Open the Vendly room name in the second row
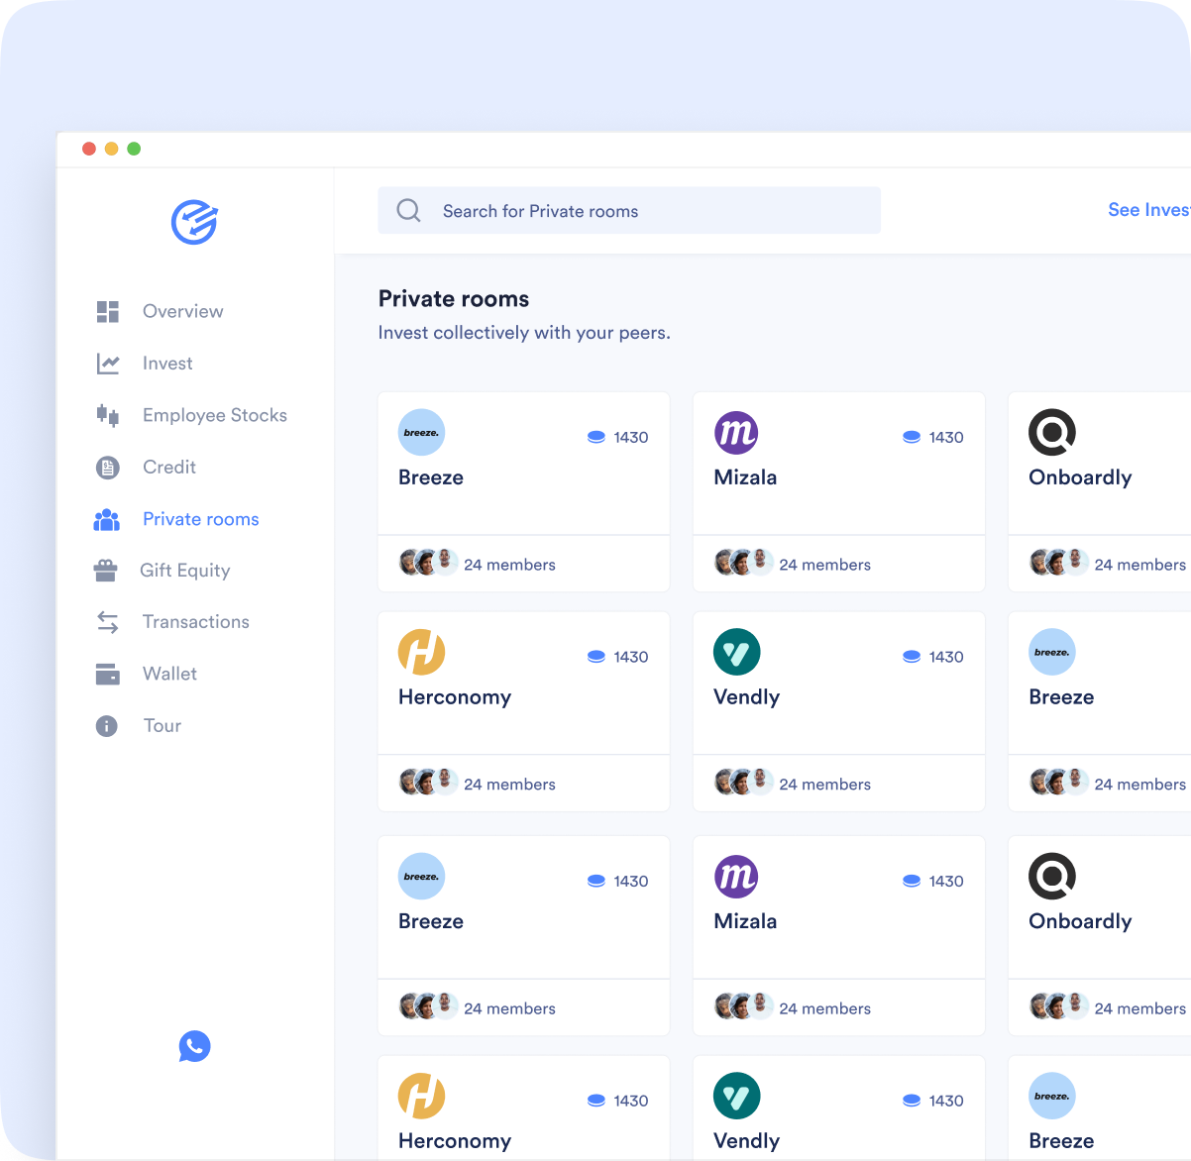1191x1161 pixels. (747, 697)
